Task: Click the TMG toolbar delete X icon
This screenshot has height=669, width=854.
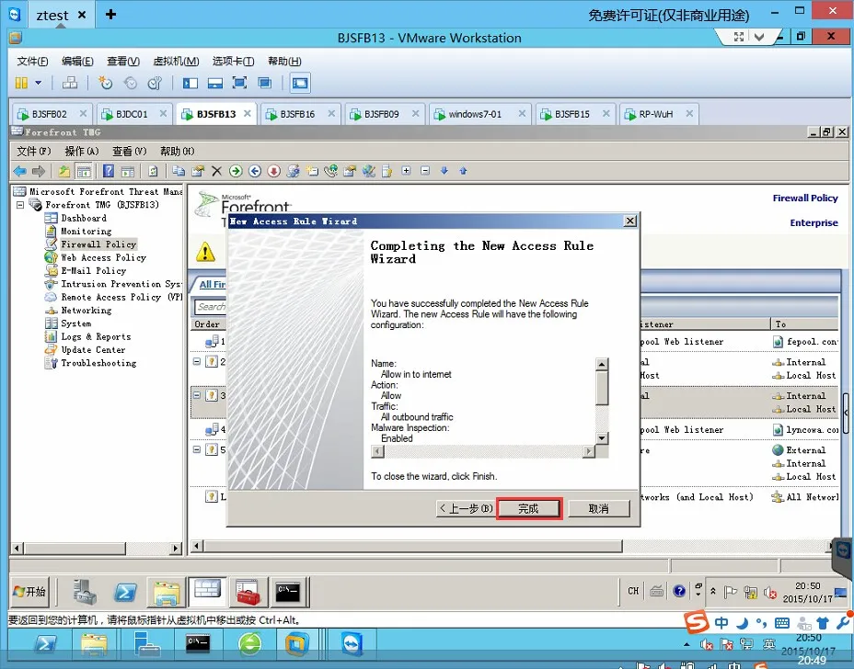Action: [x=216, y=171]
